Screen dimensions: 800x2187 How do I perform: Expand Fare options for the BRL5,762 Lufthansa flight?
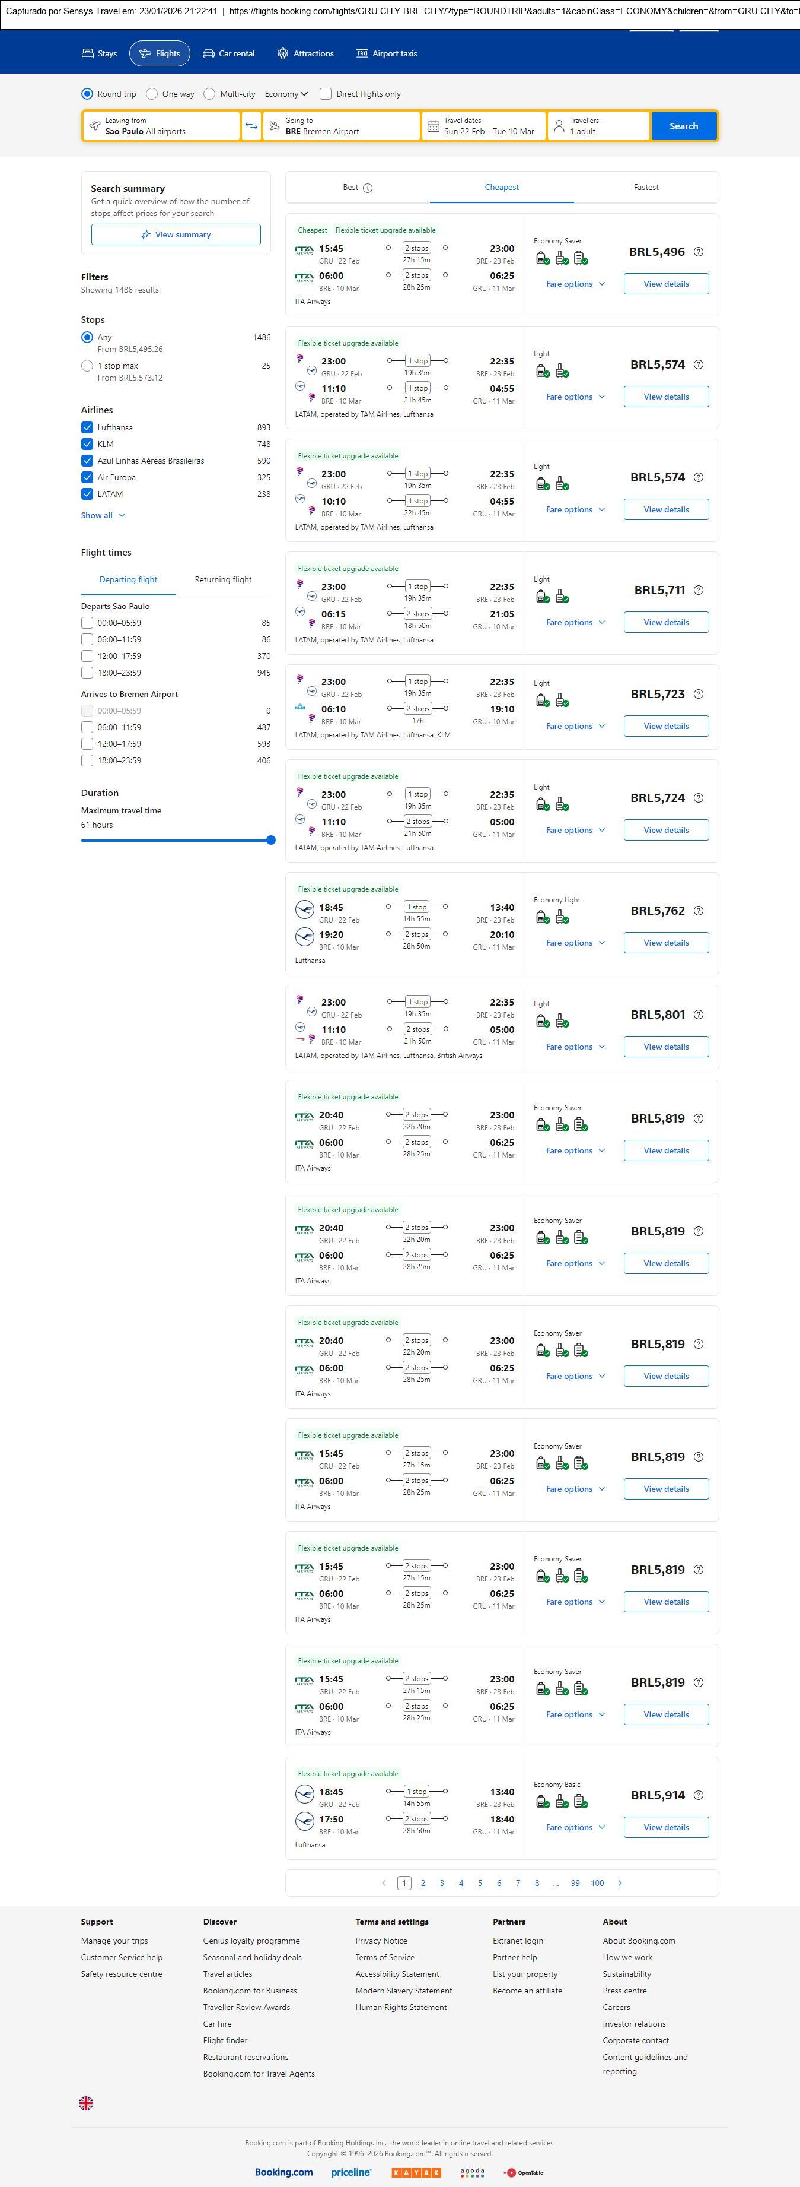pyautogui.click(x=574, y=942)
